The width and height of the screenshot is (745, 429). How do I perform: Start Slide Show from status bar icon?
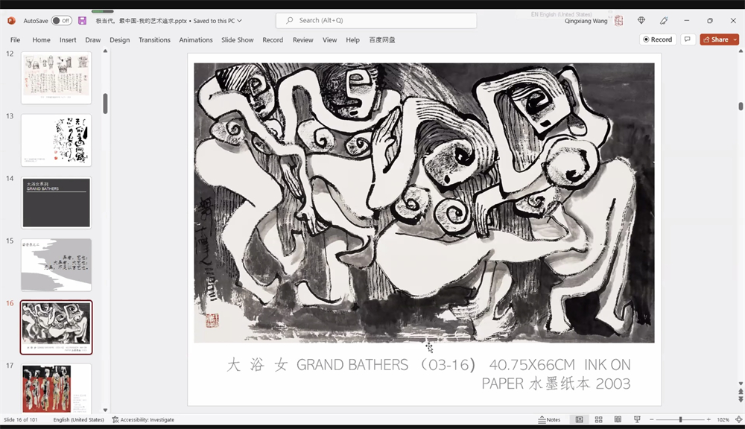(637, 419)
